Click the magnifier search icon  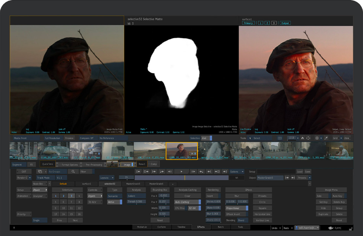point(73,172)
